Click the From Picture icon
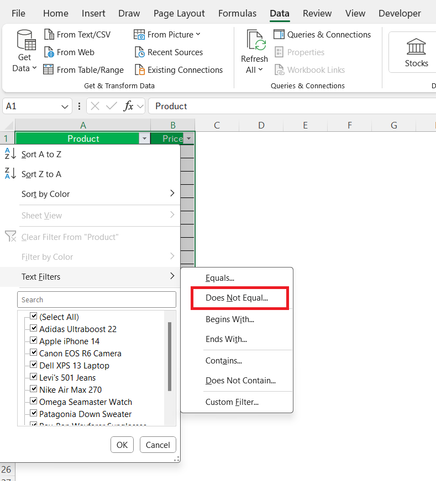Screen dimensions: 436x481 point(139,35)
